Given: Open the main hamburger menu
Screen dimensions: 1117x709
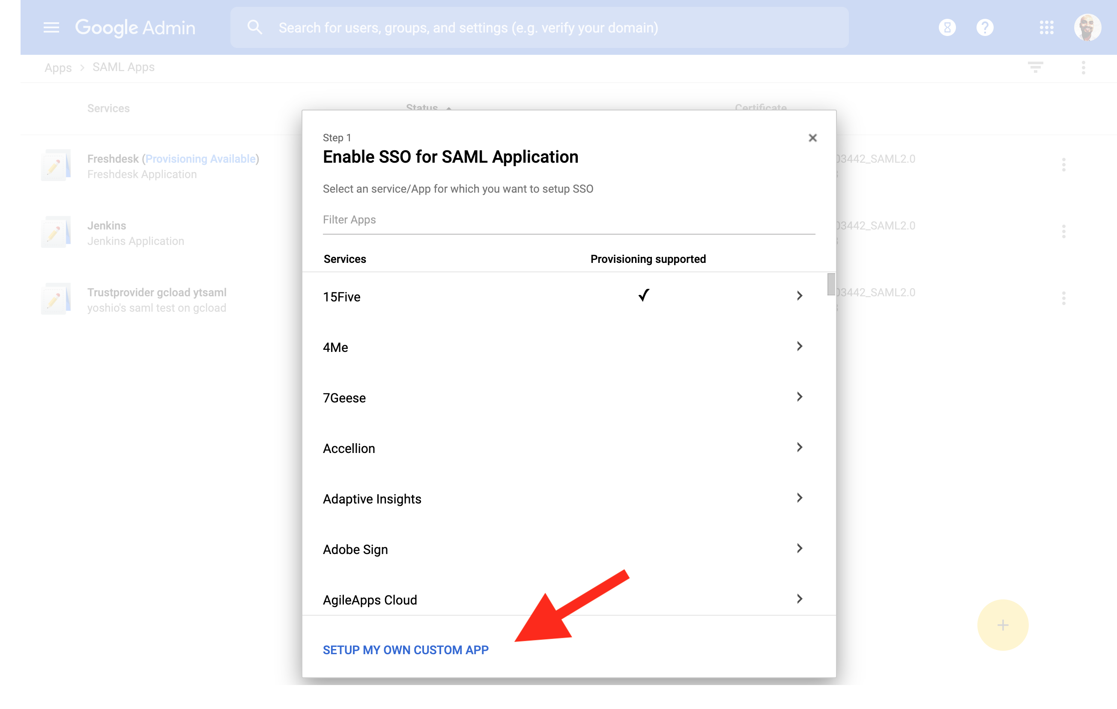Looking at the screenshot, I should pyautogui.click(x=51, y=28).
